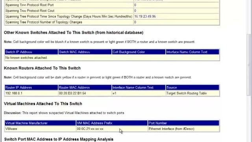Viewport: 252px width, 142px height.
Task: Click the 'Switch Port MAC Address to IP Address Mapping Analysis' heading
Action: (x=59, y=139)
